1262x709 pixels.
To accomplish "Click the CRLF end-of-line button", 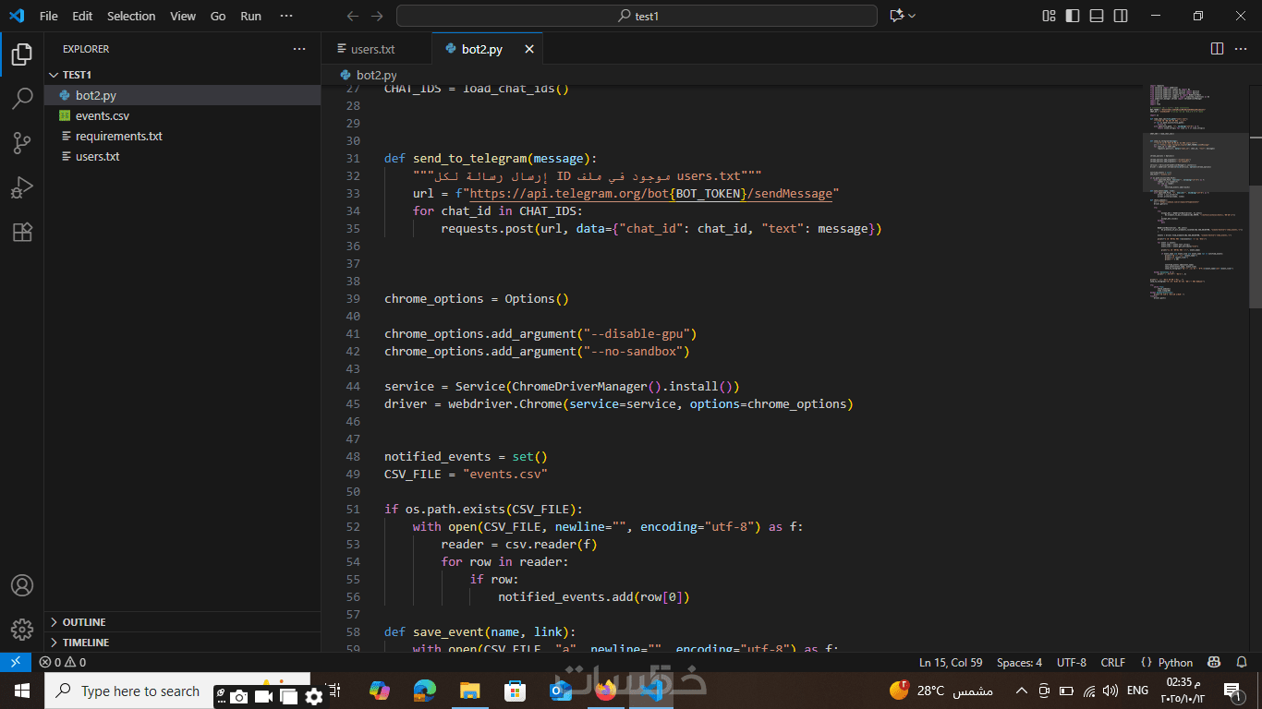I will [1112, 662].
